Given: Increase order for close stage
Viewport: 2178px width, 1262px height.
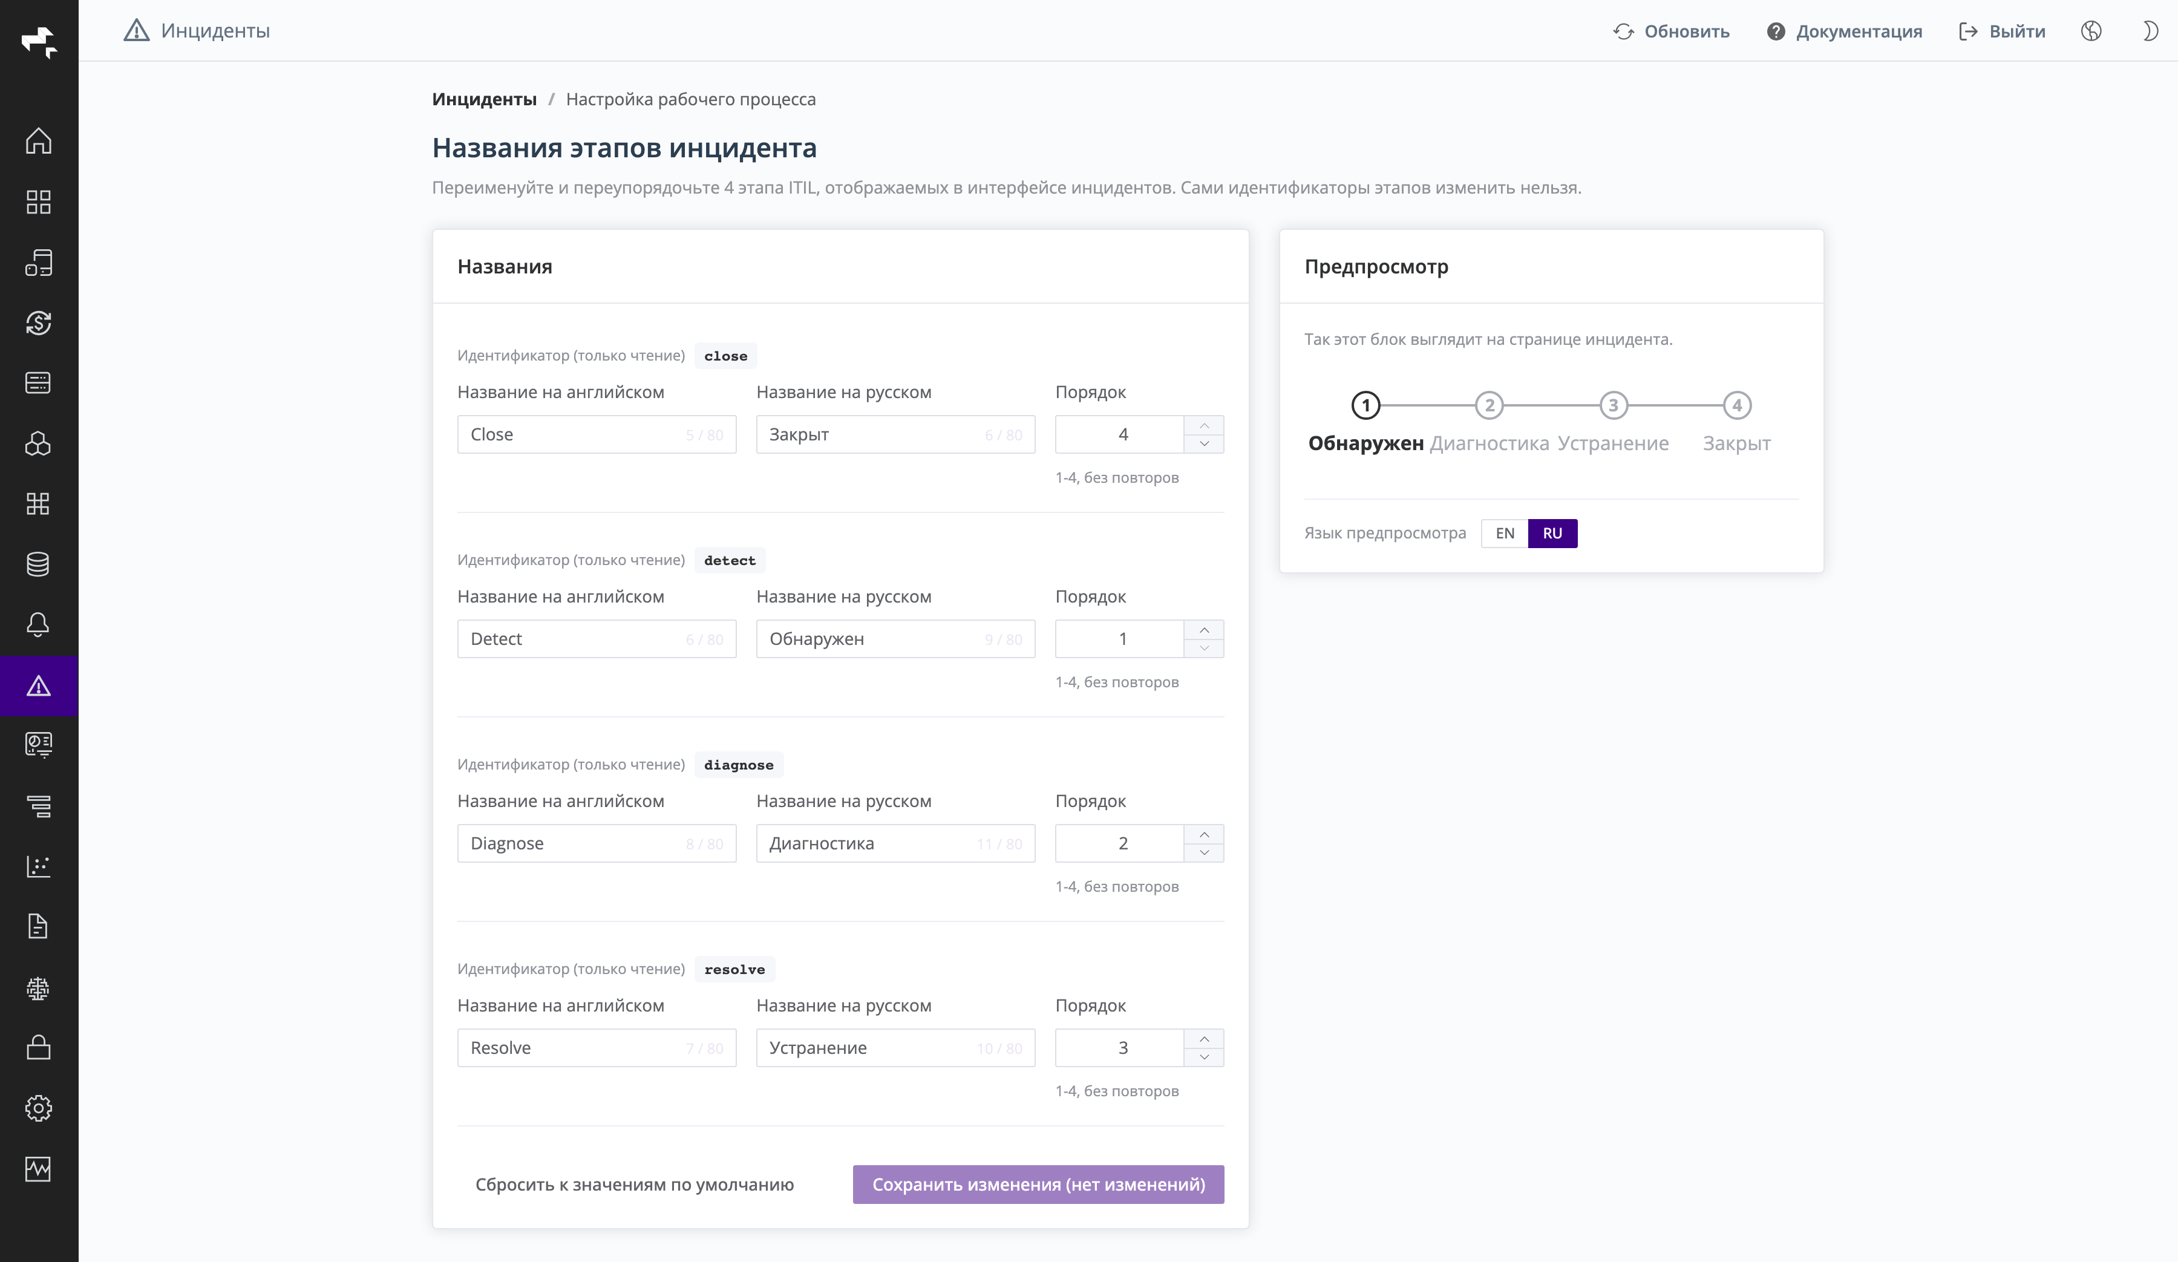Looking at the screenshot, I should point(1204,425).
